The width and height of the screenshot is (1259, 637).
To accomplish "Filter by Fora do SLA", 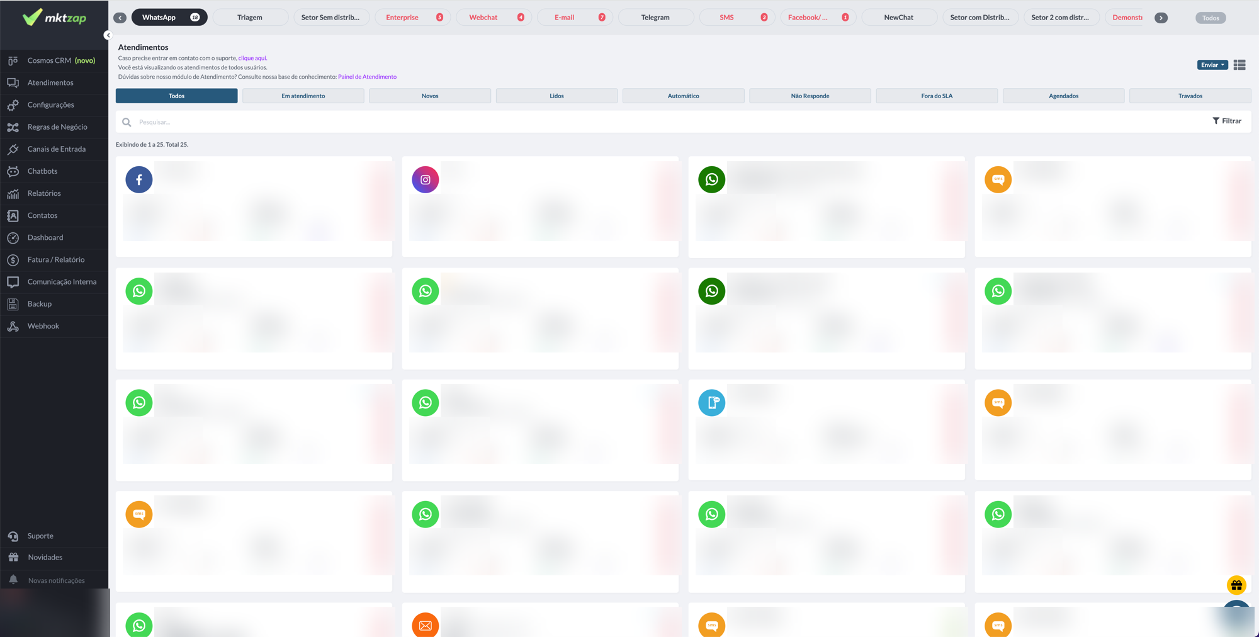I will pyautogui.click(x=937, y=96).
